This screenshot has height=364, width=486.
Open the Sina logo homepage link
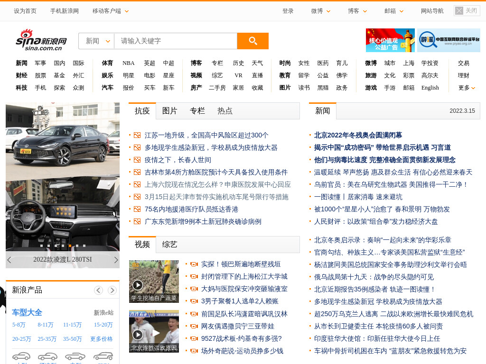[x=41, y=40]
